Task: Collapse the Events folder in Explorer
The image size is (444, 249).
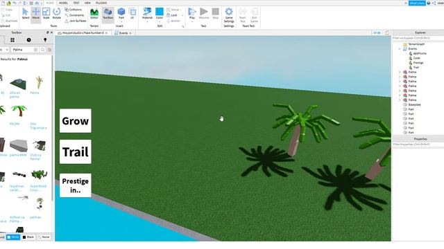Action: pyautogui.click(x=400, y=49)
